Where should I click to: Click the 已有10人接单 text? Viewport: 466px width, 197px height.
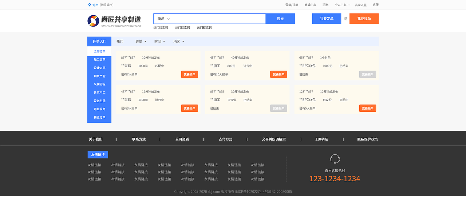click(x=219, y=74)
